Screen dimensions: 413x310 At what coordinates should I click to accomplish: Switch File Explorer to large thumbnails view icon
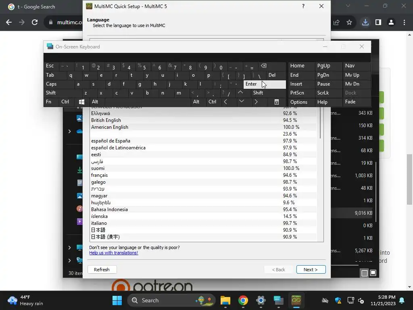click(373, 273)
